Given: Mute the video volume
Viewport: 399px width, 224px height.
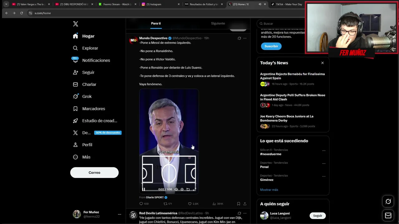Looking at the screenshot, I should pos(176,189).
